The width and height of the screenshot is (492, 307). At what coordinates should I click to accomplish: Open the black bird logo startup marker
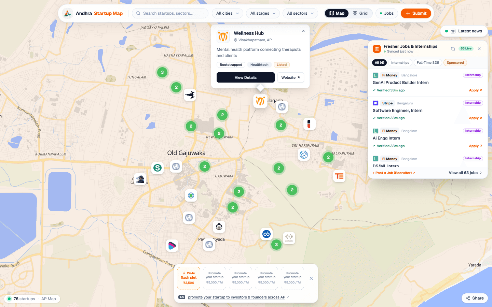[190, 94]
